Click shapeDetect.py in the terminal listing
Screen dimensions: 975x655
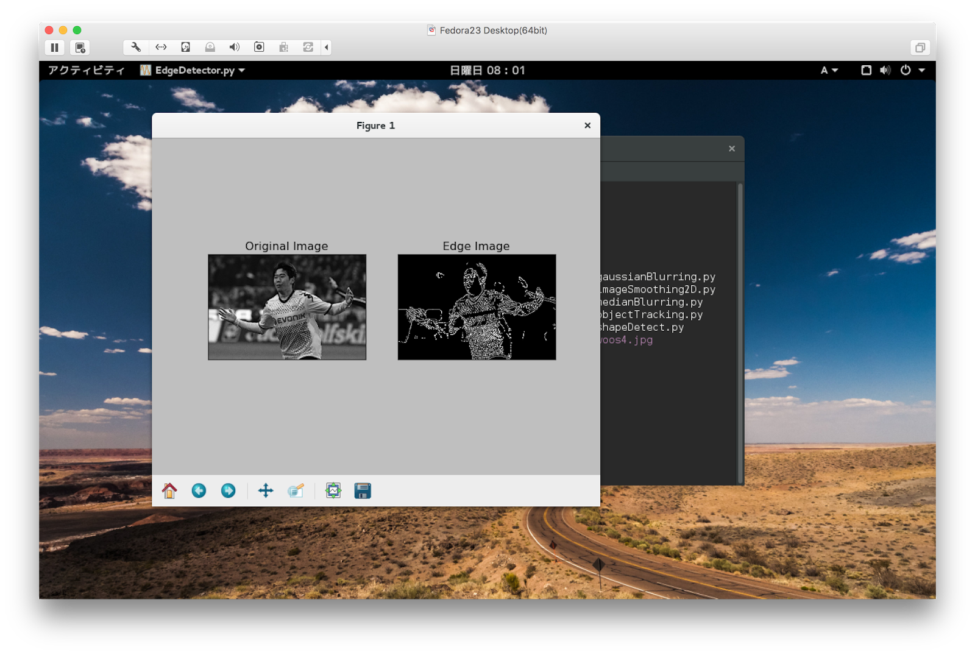(x=642, y=327)
